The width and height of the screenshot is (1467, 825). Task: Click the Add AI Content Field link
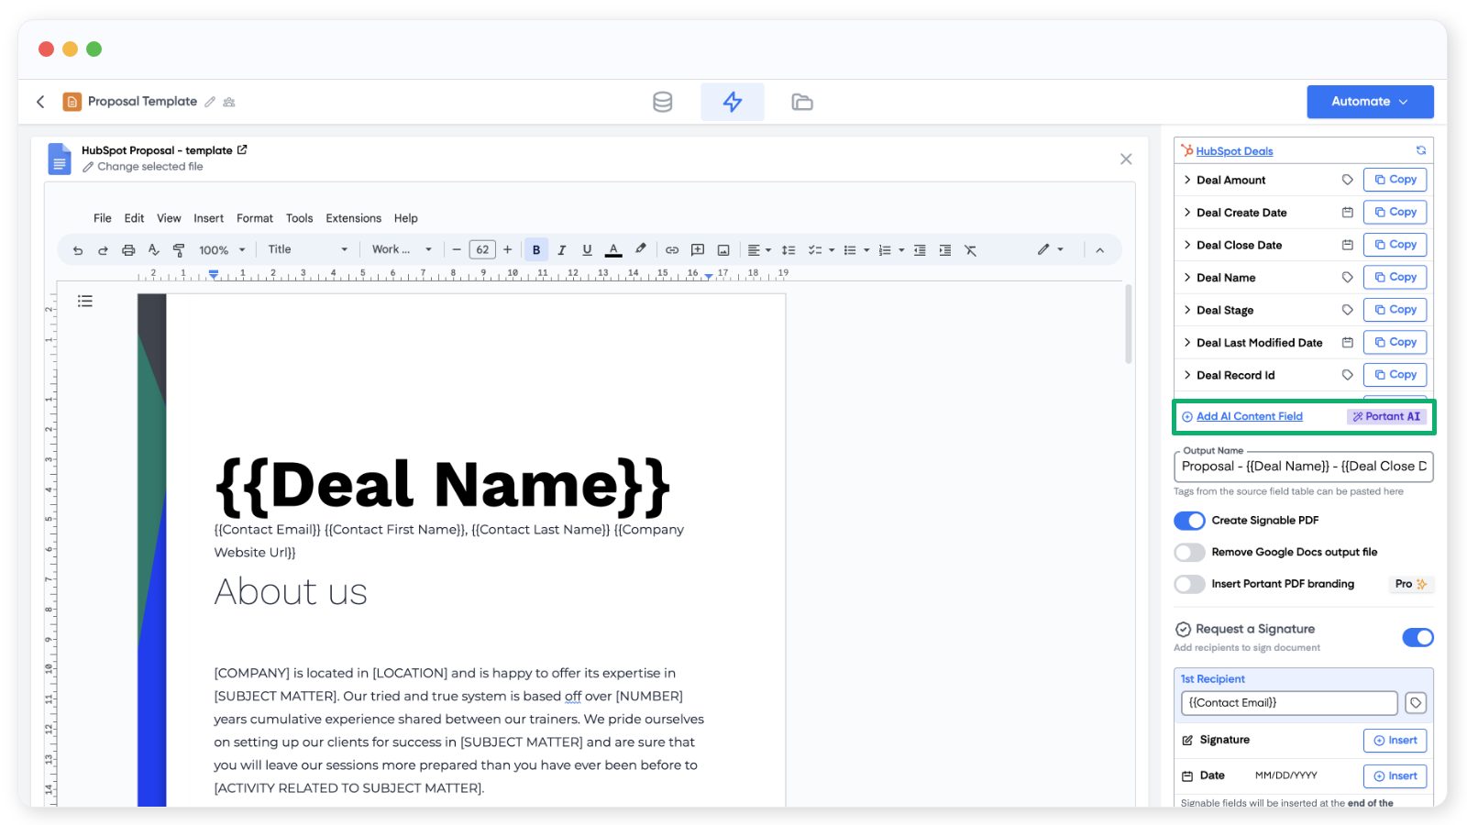(1249, 416)
